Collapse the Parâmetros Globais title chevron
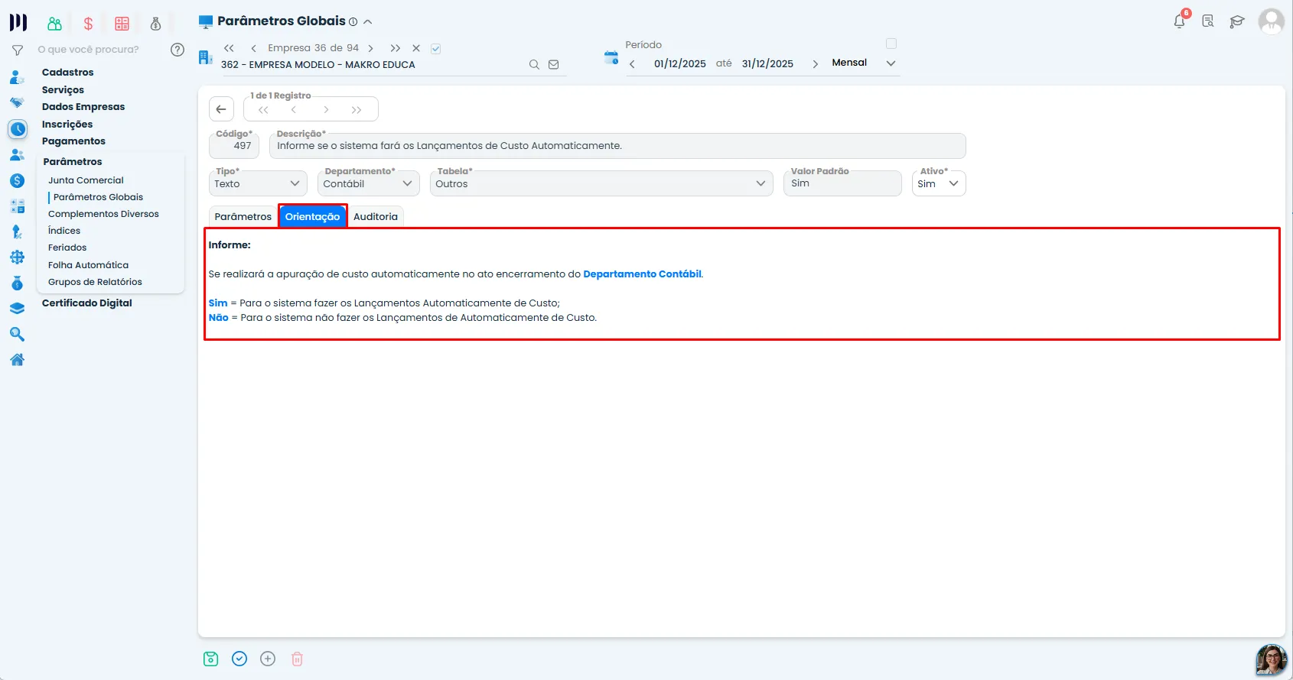1293x680 pixels. click(x=368, y=21)
